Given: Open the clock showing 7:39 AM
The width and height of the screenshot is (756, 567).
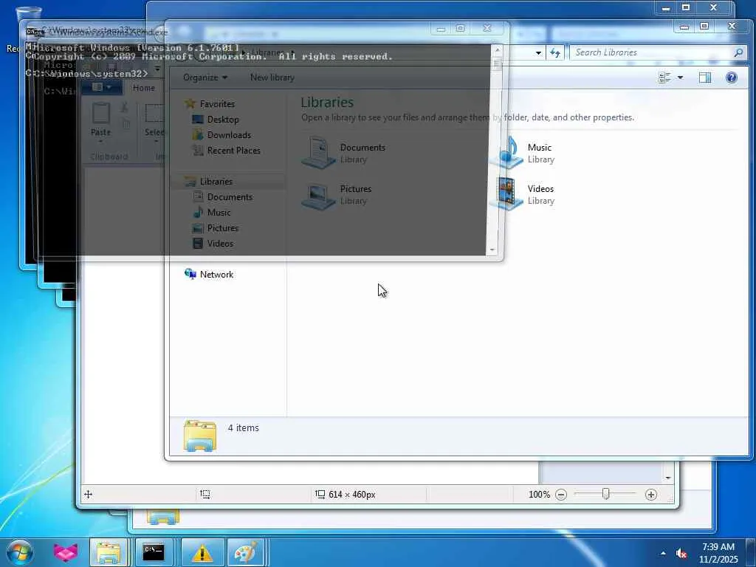Looking at the screenshot, I should [x=718, y=553].
